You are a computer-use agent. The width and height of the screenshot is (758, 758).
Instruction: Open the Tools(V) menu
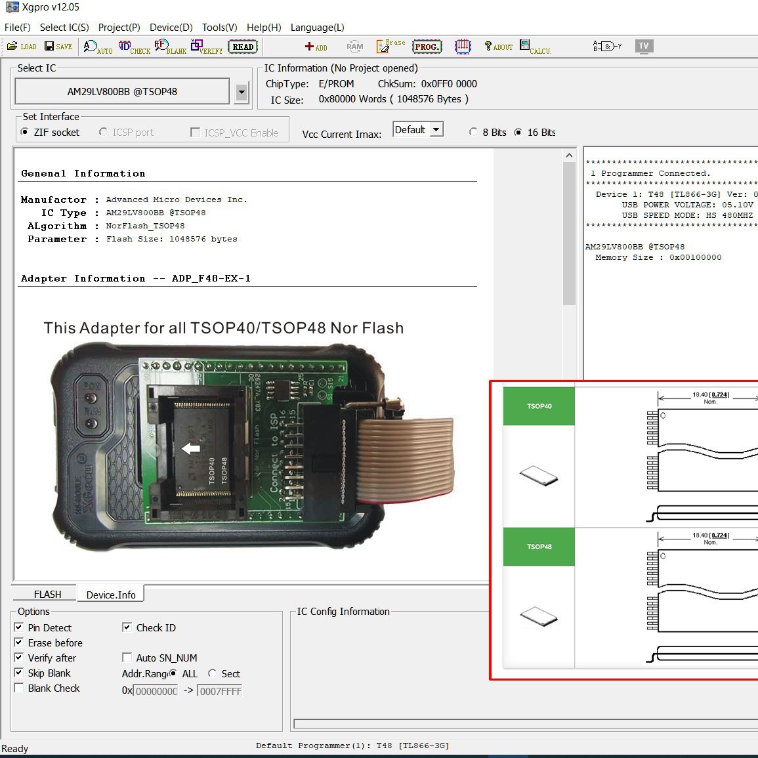219,28
